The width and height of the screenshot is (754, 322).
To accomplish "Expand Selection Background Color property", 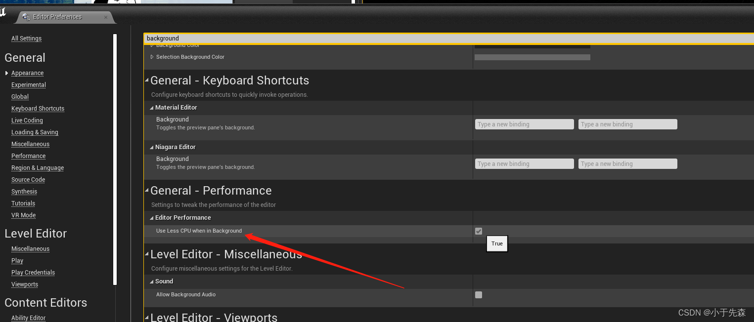I will tap(152, 57).
